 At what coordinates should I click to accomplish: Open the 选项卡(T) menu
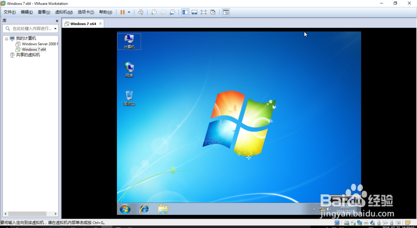[x=86, y=12]
